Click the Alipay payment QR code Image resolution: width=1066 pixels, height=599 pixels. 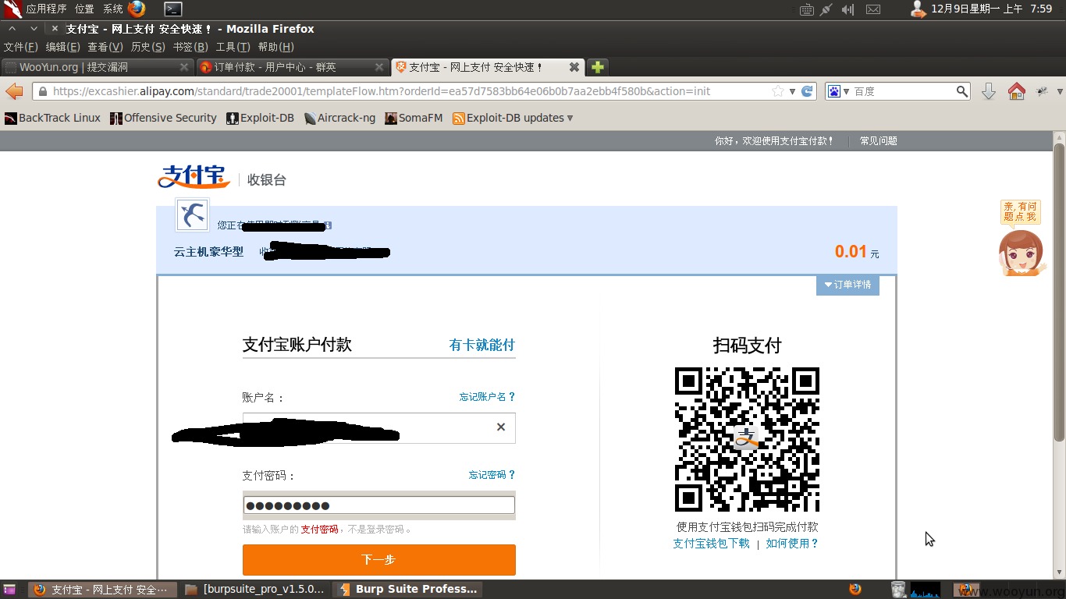click(747, 439)
